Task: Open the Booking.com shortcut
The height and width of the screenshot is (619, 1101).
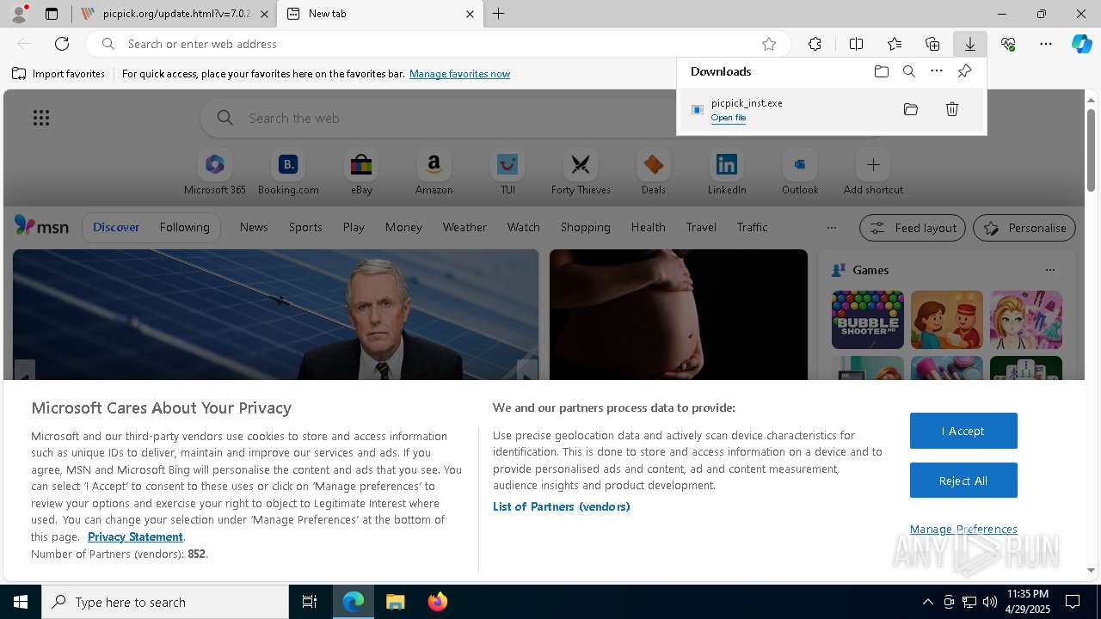Action: pyautogui.click(x=288, y=172)
